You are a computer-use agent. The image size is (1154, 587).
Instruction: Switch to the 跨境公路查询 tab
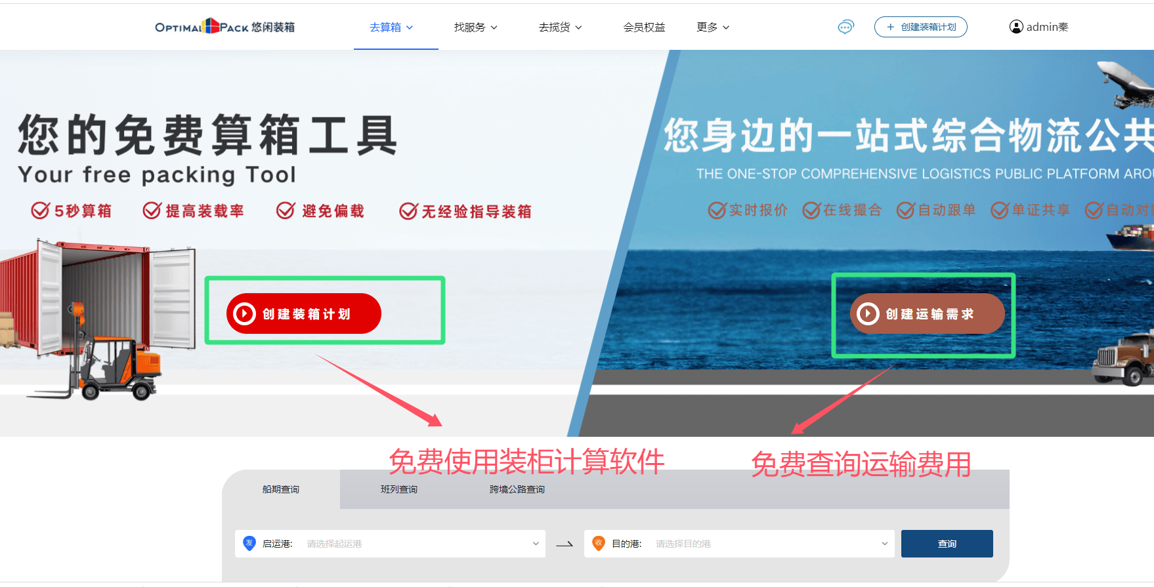(x=517, y=489)
